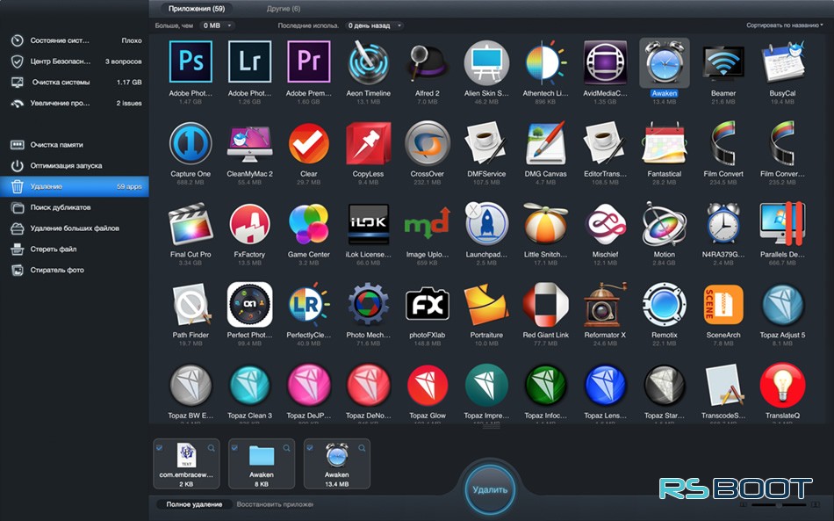The image size is (834, 521).
Task: Switch to the 'Приложения (59)' tab
Action: pos(197,9)
